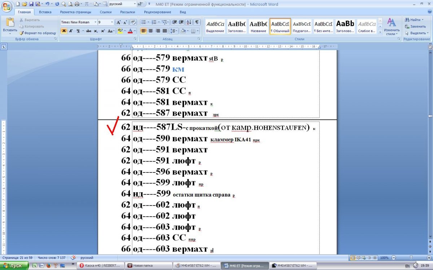Apply superscript formatting
433x270 pixels.
[103, 31]
